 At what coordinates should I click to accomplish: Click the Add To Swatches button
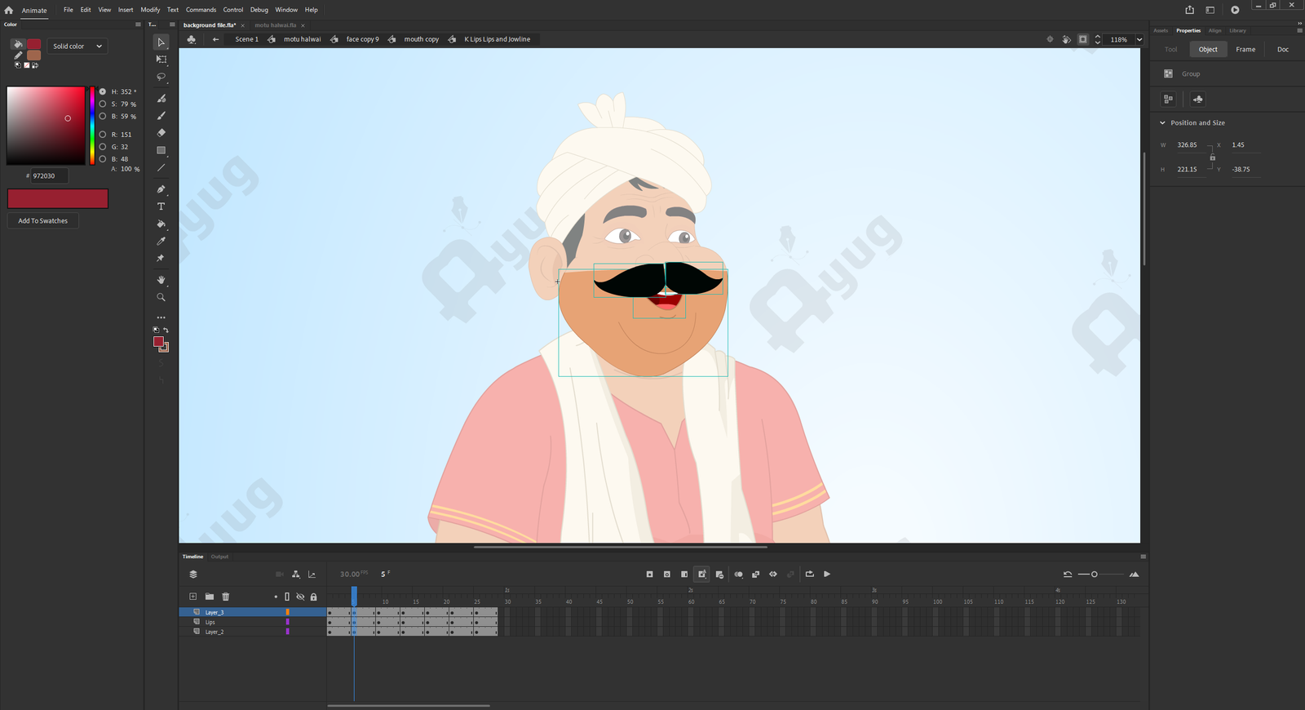(x=43, y=221)
